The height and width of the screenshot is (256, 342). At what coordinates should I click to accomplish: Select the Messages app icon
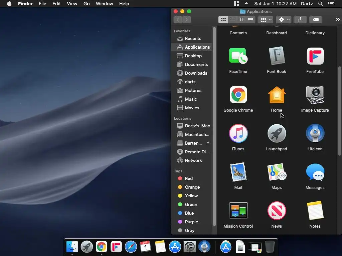(x=315, y=172)
